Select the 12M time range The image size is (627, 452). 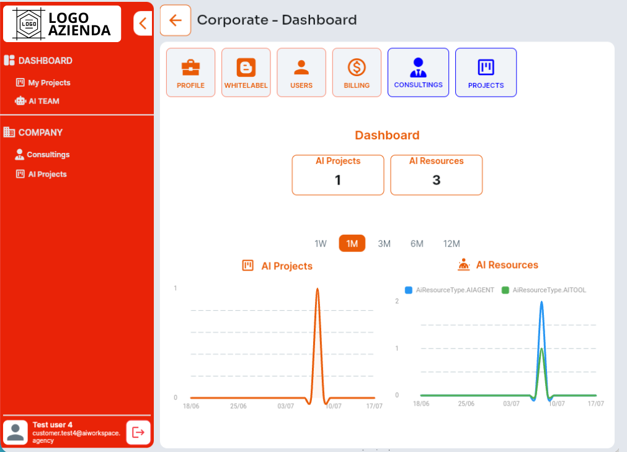451,243
